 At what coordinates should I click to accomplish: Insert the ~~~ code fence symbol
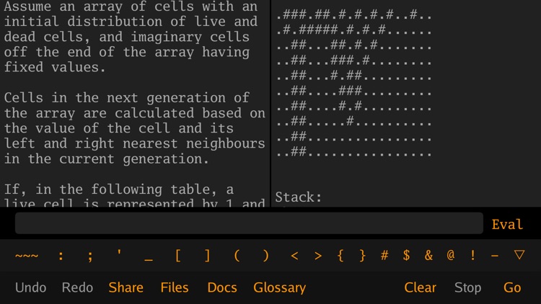[x=27, y=256]
